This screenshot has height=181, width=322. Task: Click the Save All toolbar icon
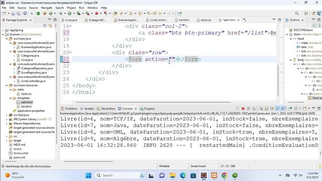[x=19, y=14]
